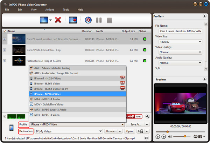210x143 pixels.
Task: Click the AMD APP acceleration button
Action: 134,116
